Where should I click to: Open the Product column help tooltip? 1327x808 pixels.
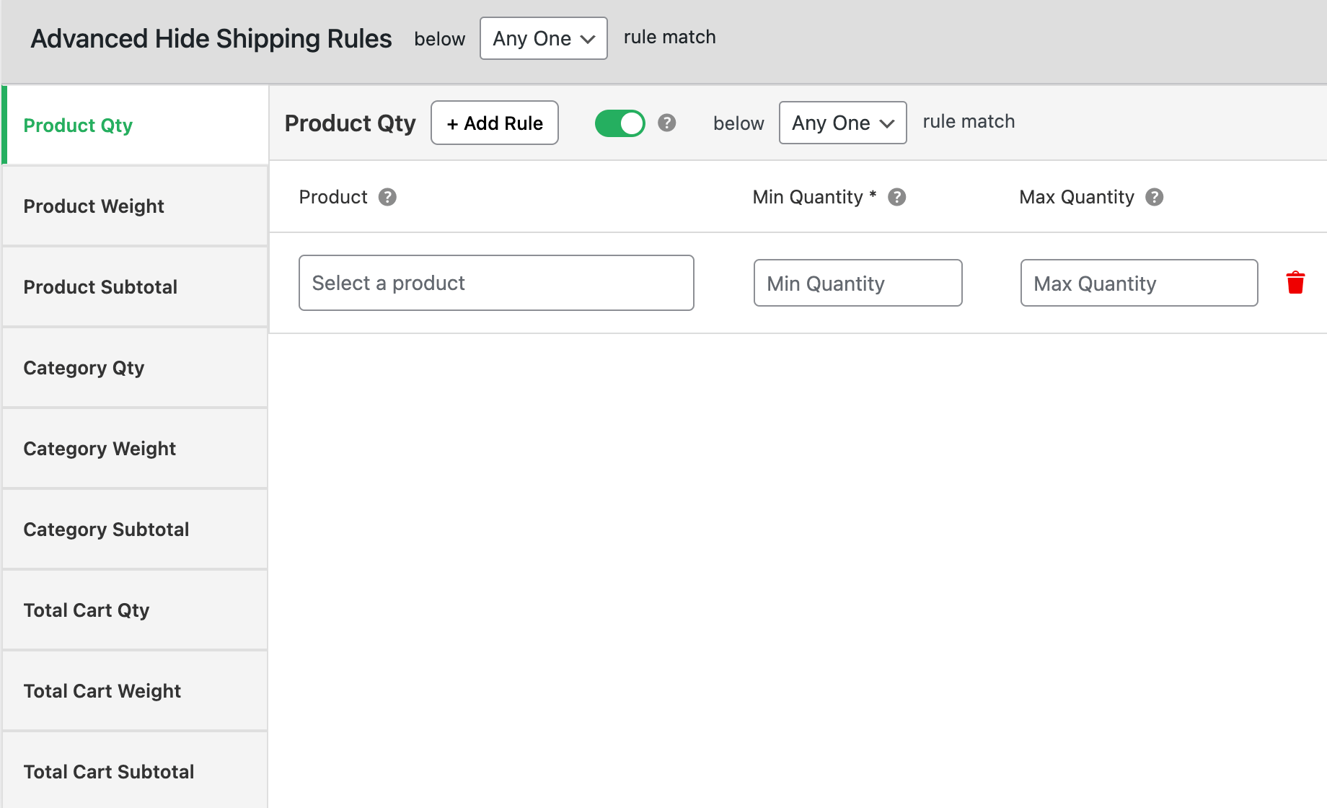point(387,196)
